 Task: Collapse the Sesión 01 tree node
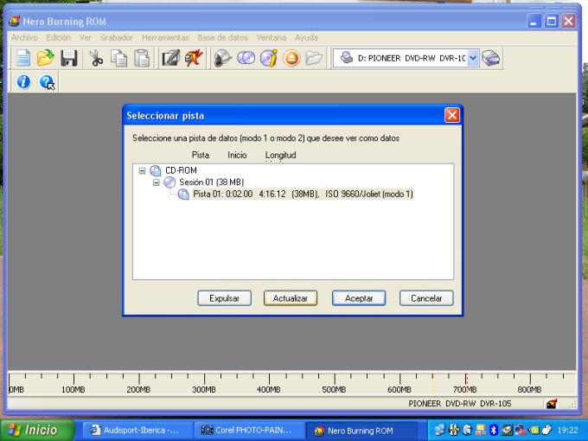tap(157, 182)
